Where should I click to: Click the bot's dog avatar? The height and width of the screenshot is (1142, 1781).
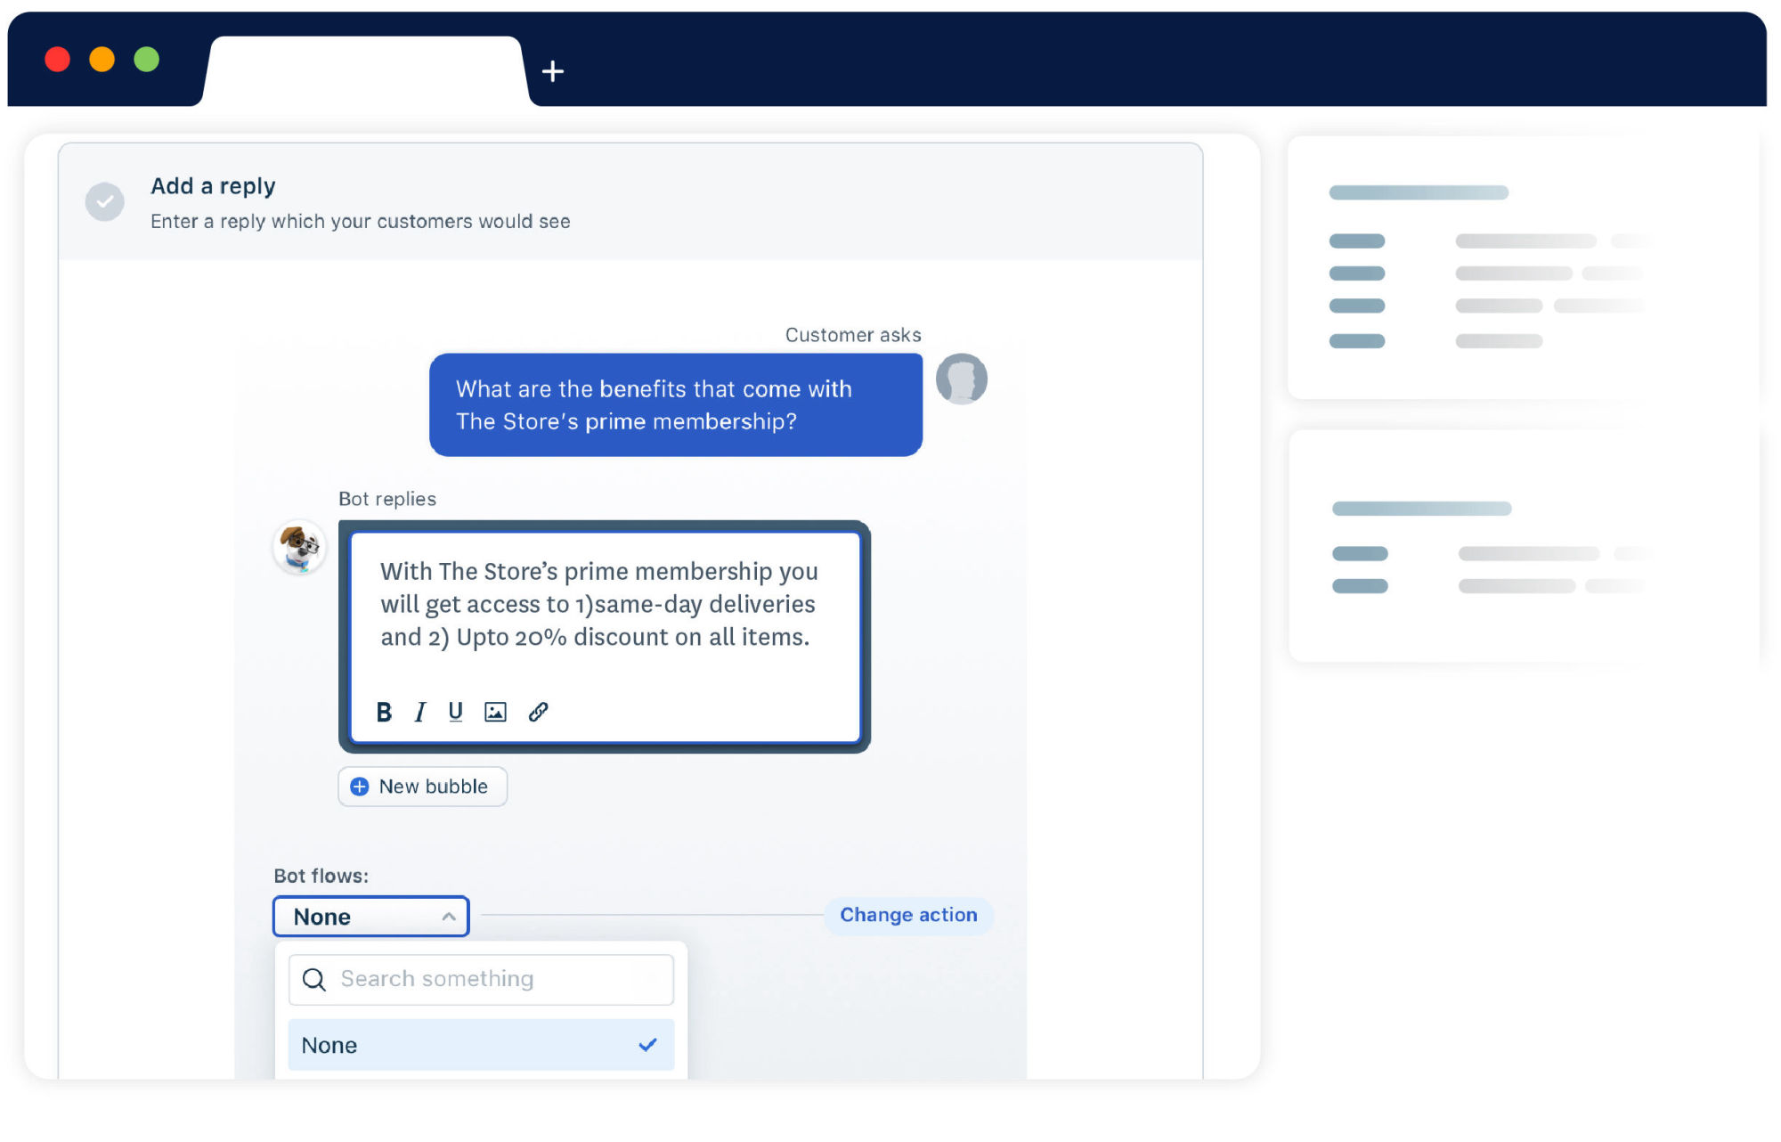click(299, 547)
